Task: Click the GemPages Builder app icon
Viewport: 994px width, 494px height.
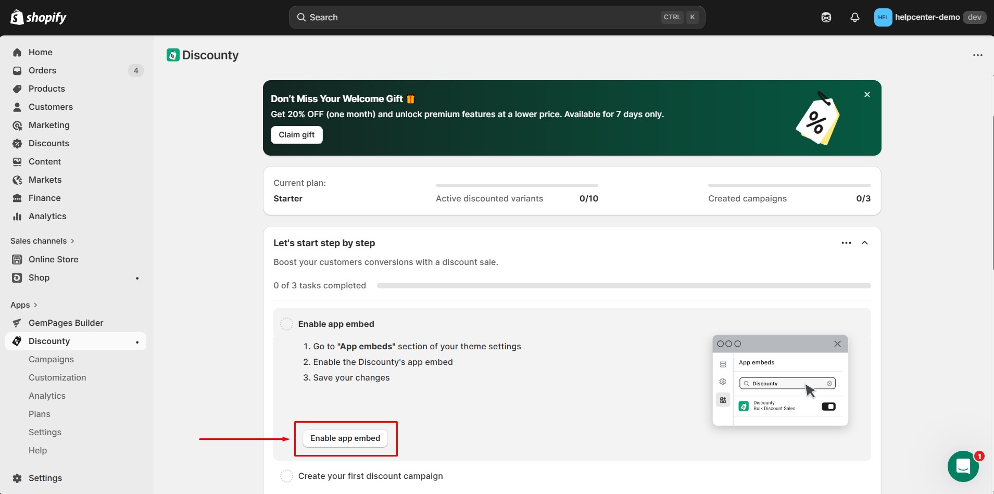Action: 17,323
